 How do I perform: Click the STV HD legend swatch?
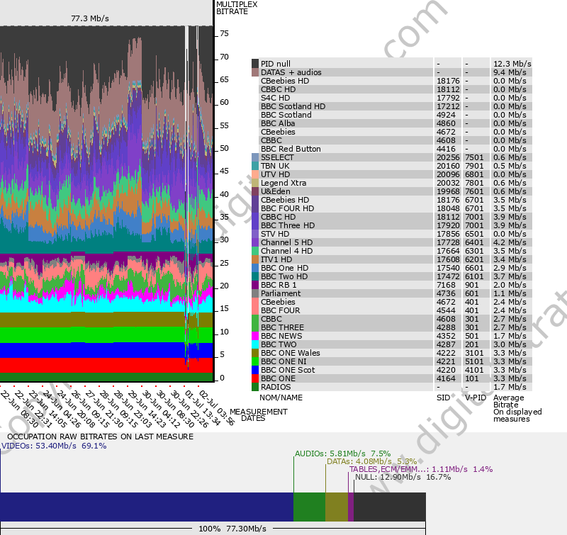(x=255, y=234)
